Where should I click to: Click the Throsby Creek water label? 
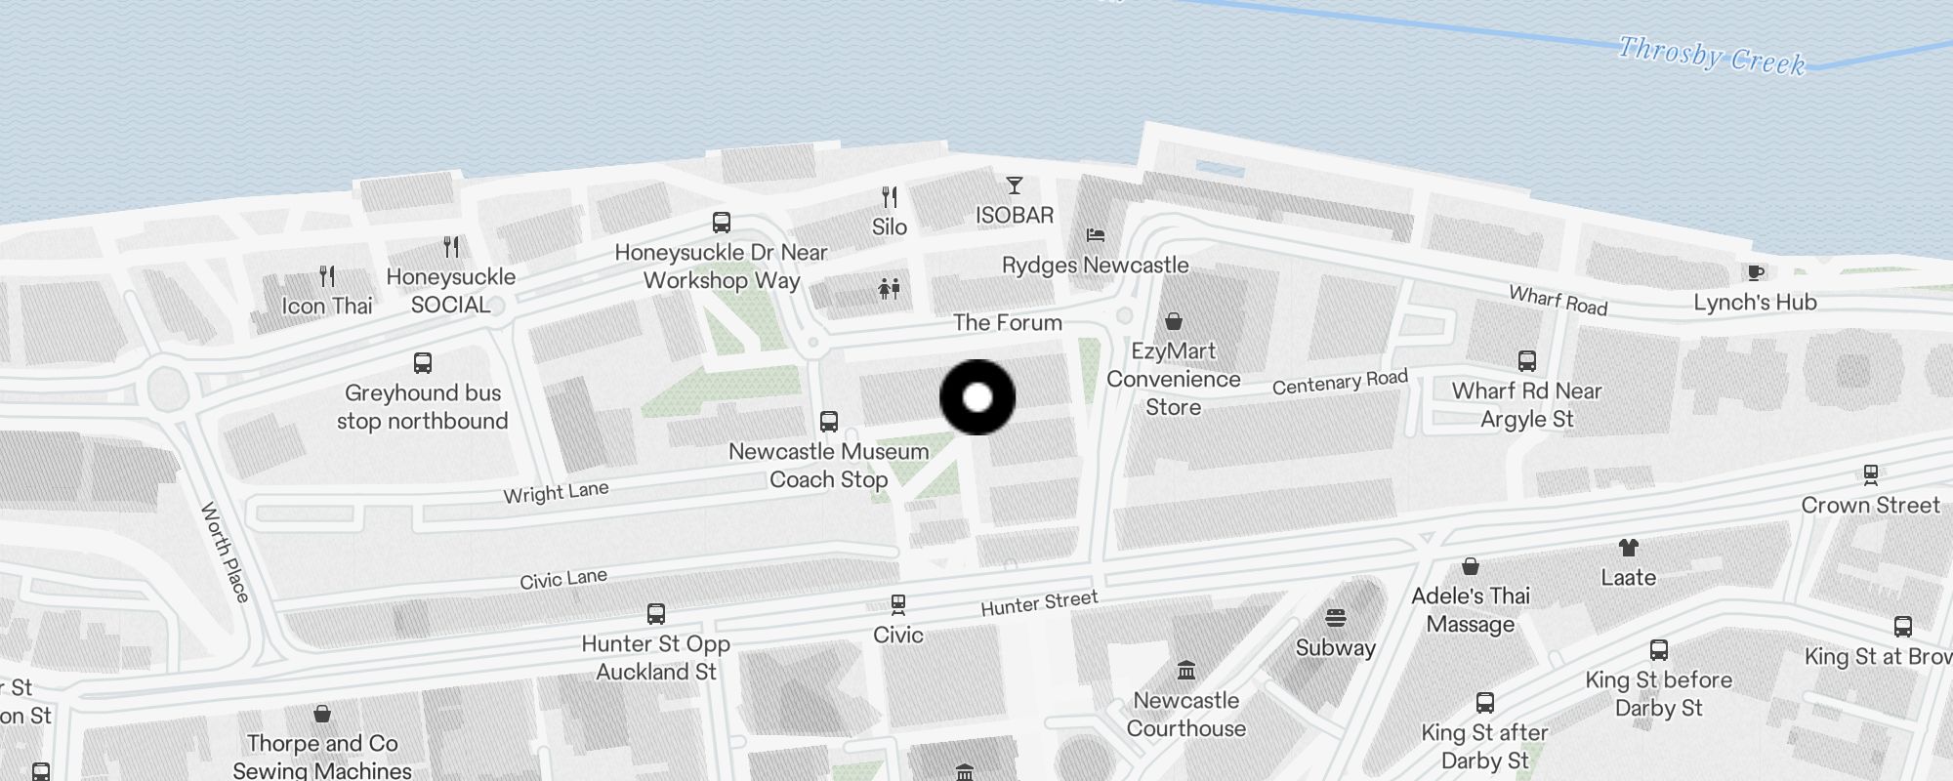(x=1712, y=55)
